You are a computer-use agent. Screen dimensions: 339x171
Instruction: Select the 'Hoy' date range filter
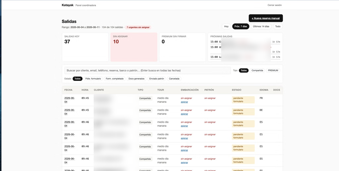coord(226,26)
